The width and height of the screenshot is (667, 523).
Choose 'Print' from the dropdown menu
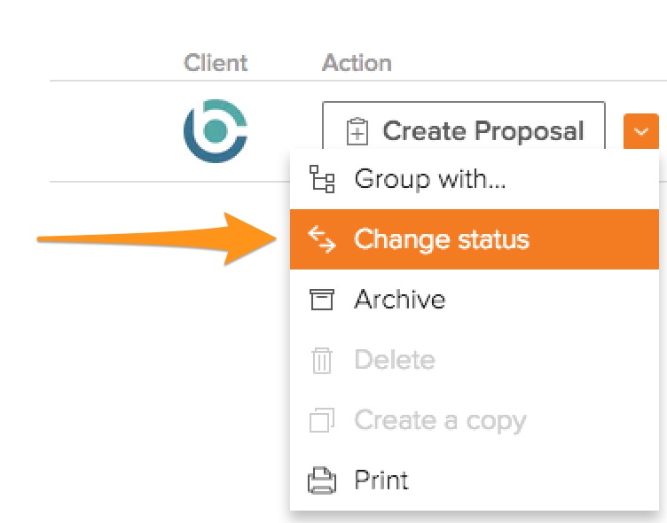[x=381, y=480]
